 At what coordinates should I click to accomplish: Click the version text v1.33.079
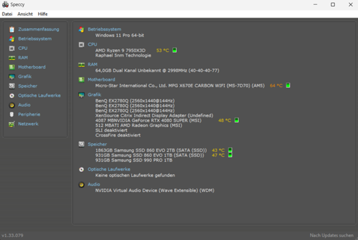coord(13,235)
